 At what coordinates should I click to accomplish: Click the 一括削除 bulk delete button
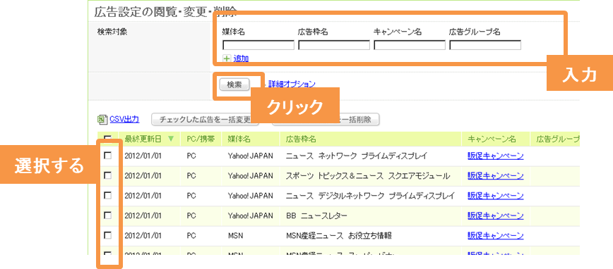point(326,120)
